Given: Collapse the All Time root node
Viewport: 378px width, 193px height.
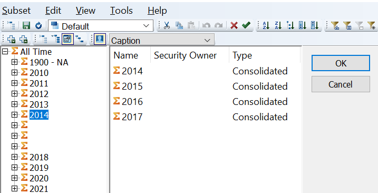Looking at the screenshot, I should coord(5,51).
